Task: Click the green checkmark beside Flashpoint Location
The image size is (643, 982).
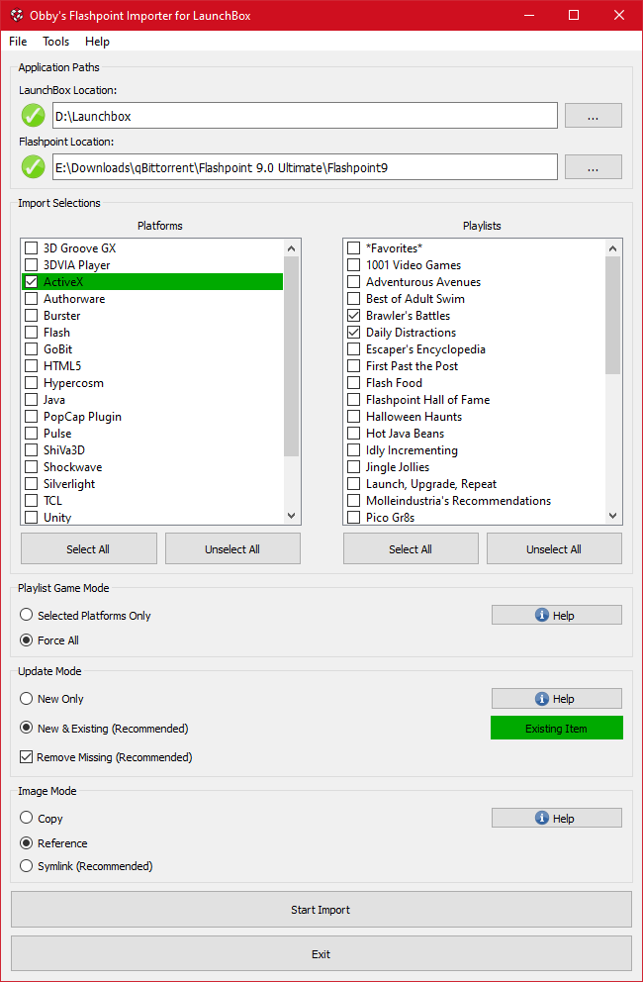Action: point(34,167)
